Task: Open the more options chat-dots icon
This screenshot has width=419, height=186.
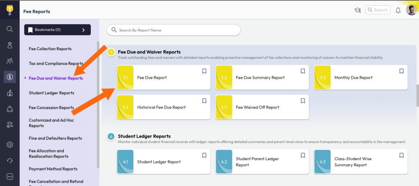Action: [10, 177]
